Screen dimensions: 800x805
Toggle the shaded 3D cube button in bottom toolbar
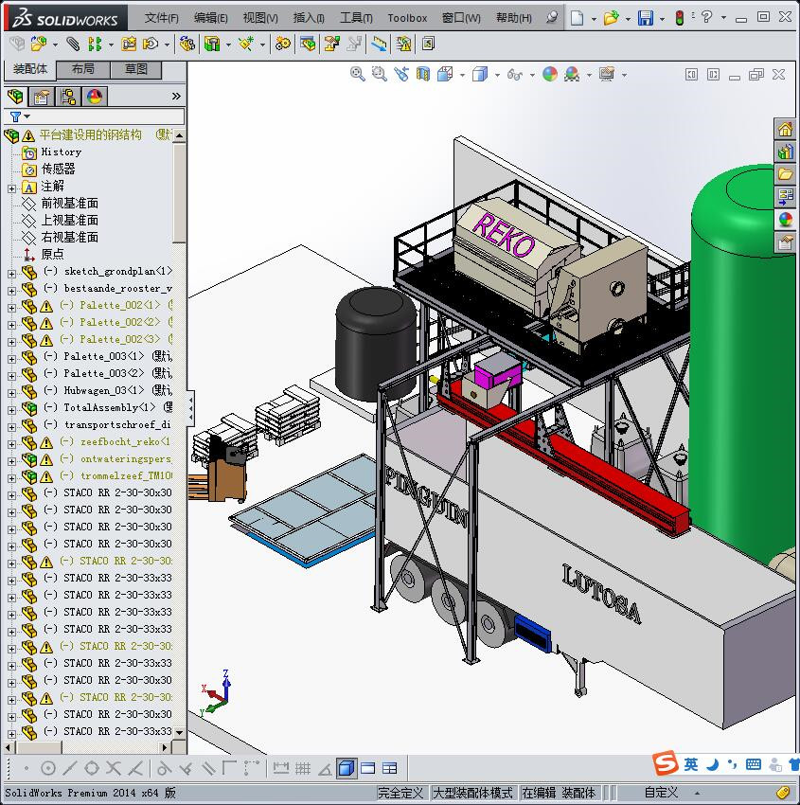(347, 769)
